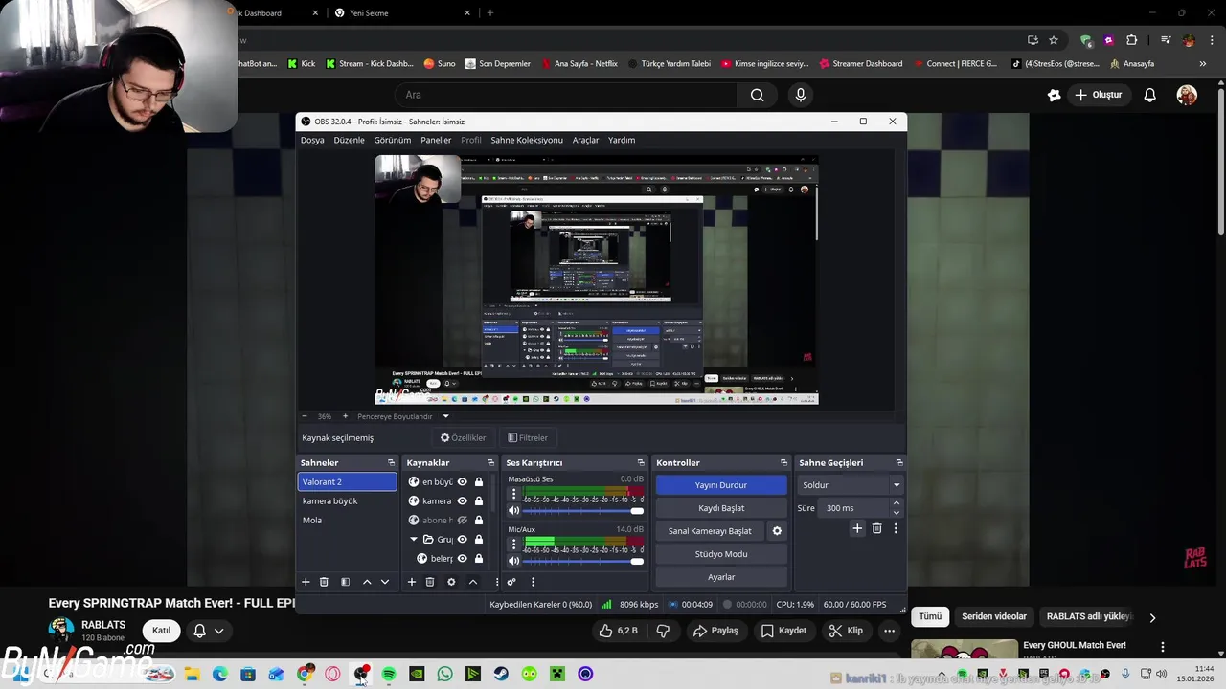Open the Araçlar menu in OBS
Screen dimensions: 1226x689
coord(585,140)
